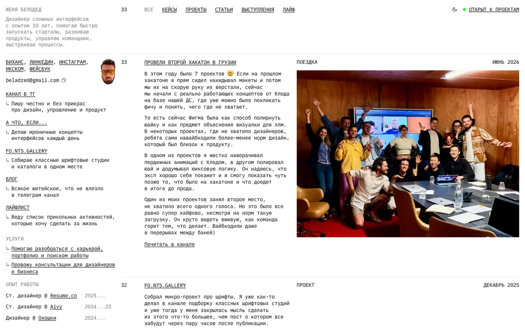Open post 32 title FO.NTS.GALLERY
The image size is (525, 328).
click(165, 286)
